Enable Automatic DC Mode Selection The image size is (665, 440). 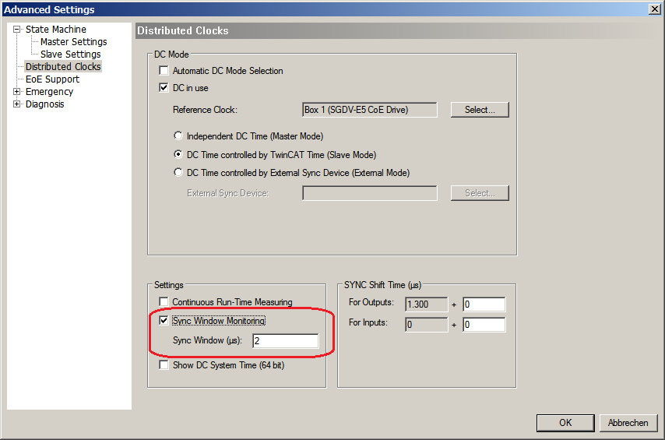164,71
